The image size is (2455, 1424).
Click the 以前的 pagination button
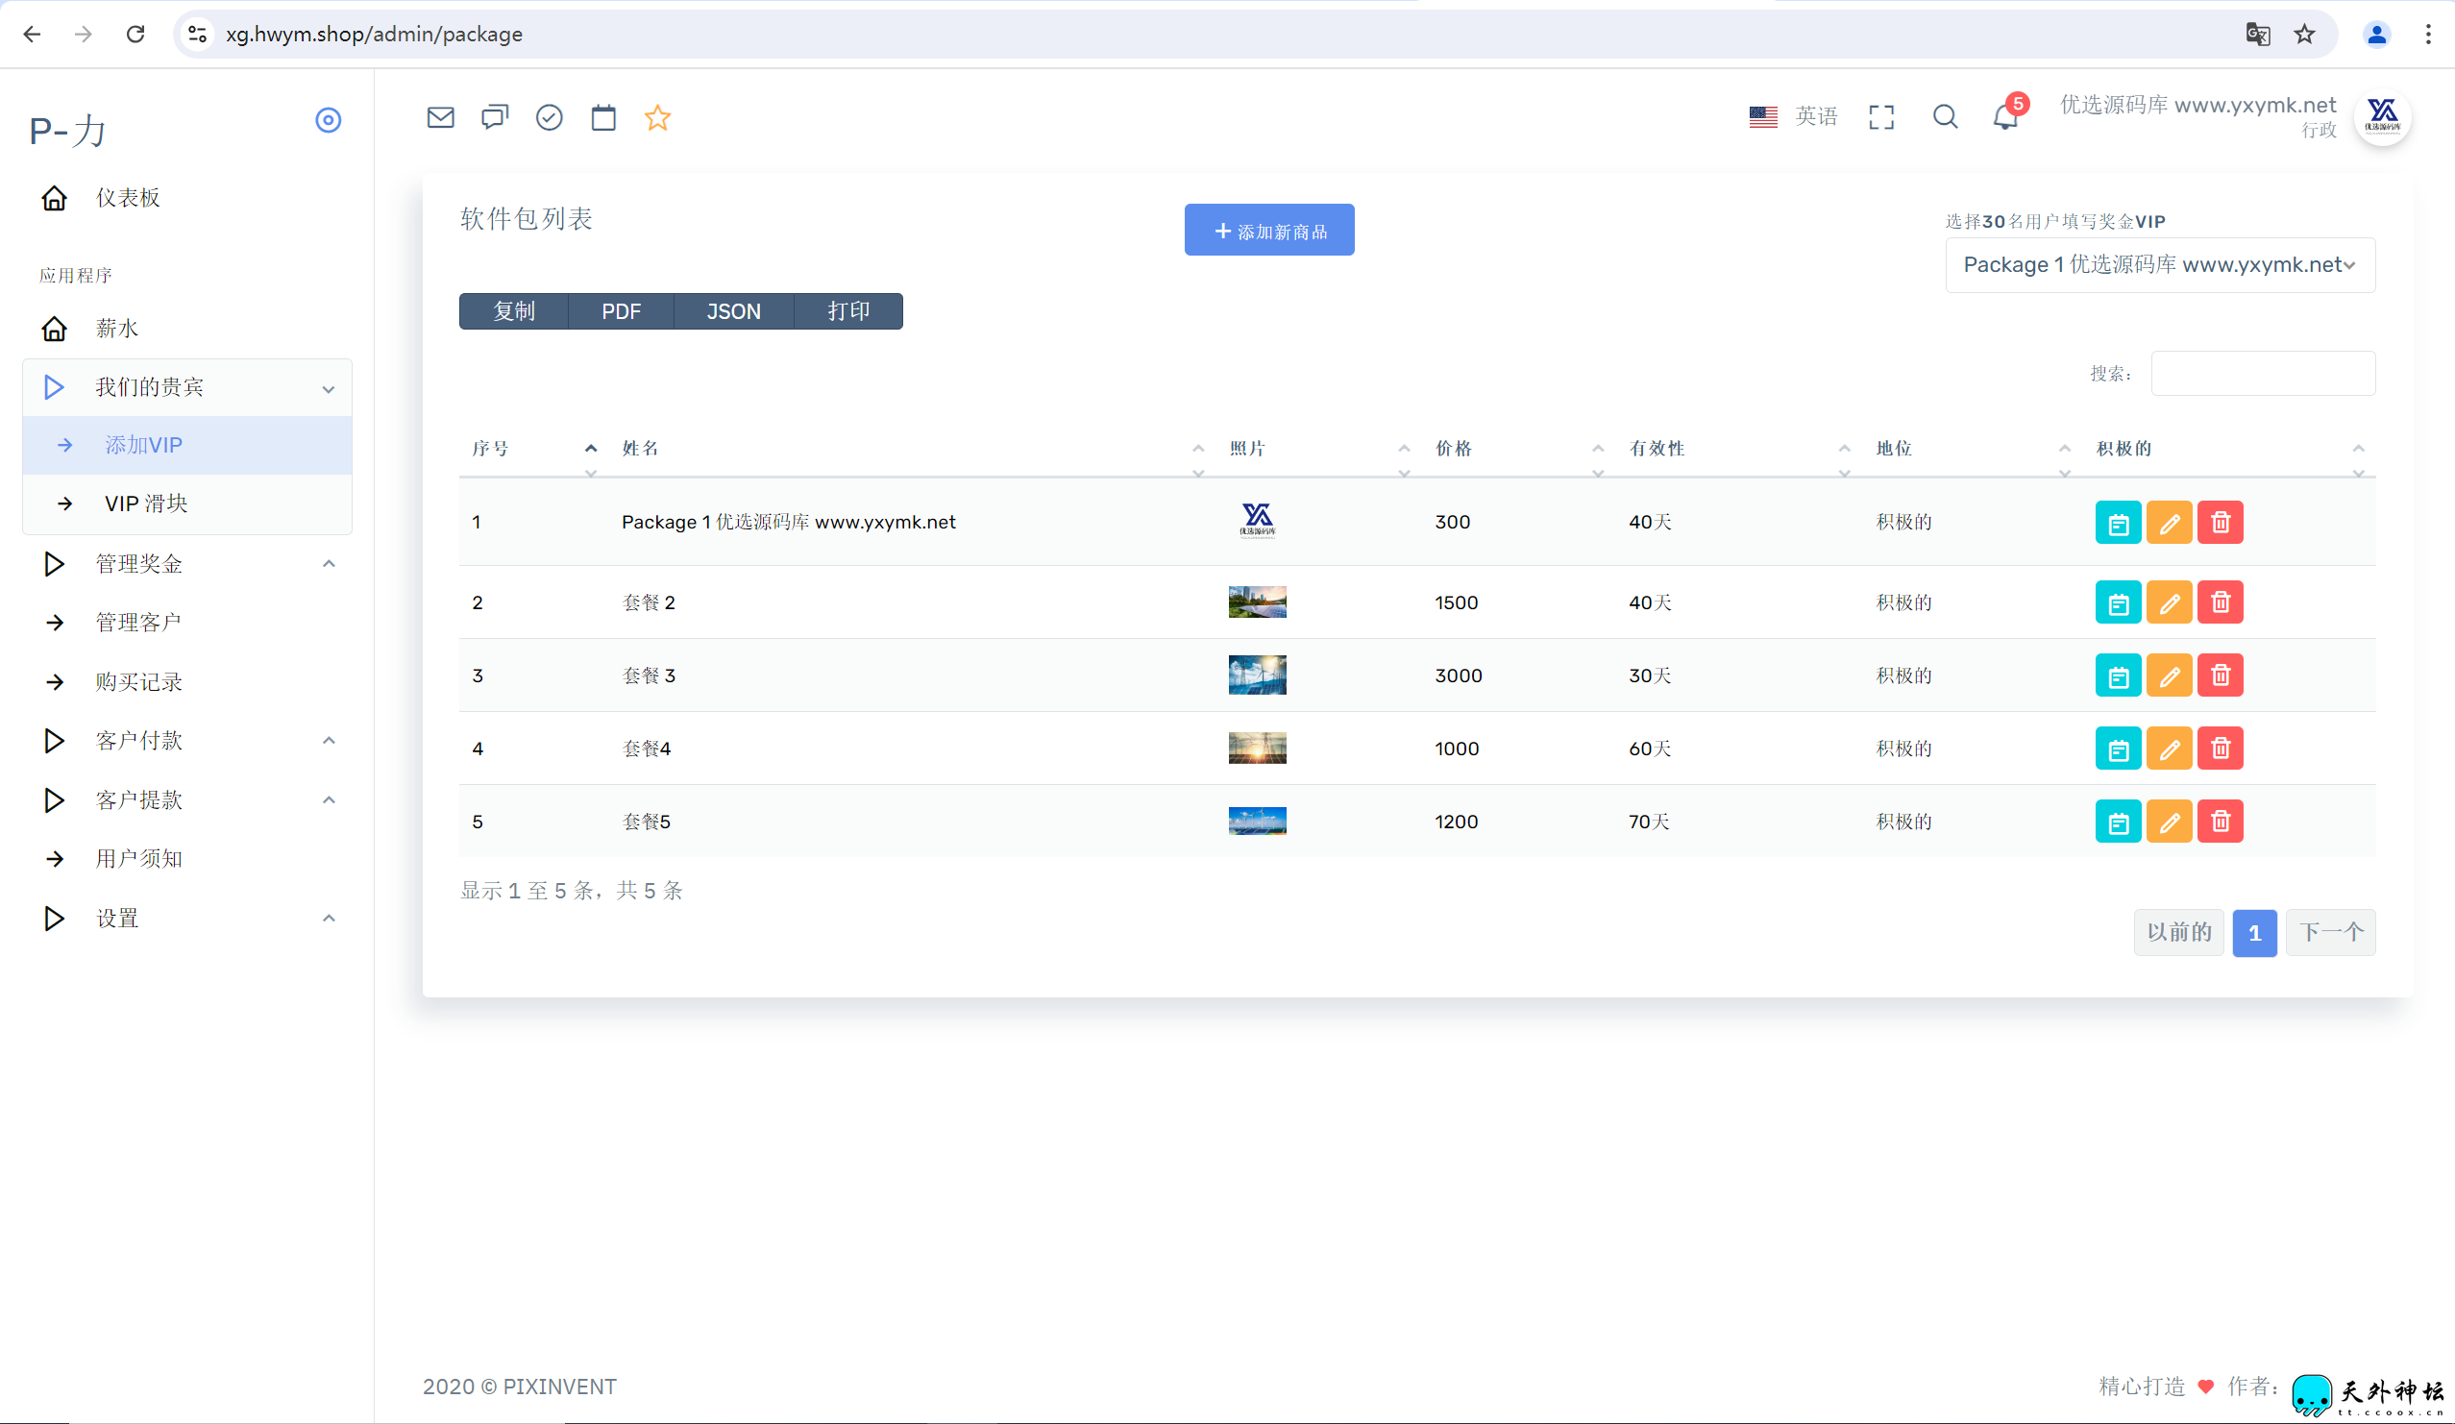[2178, 933]
